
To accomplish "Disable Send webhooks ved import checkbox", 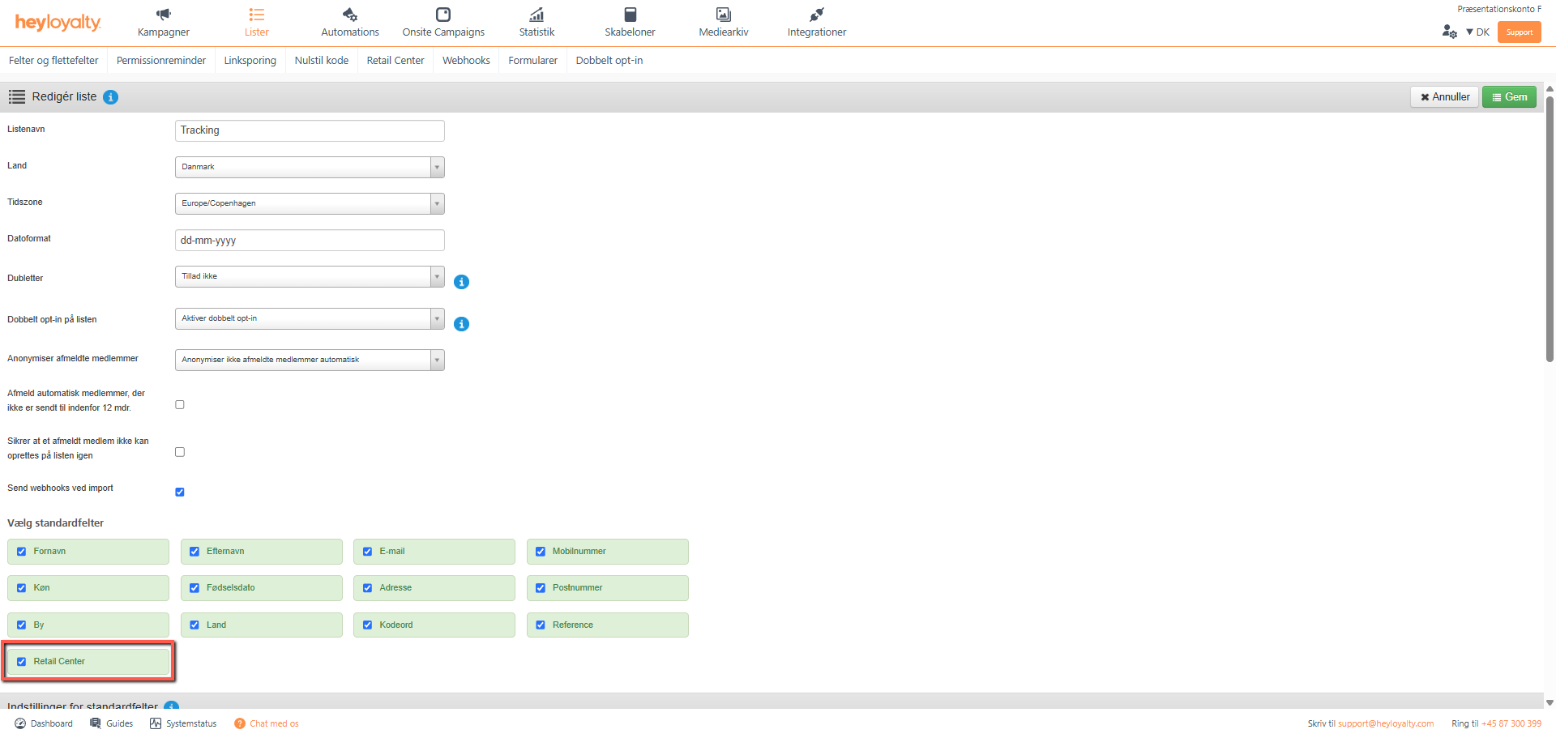I will pyautogui.click(x=180, y=492).
